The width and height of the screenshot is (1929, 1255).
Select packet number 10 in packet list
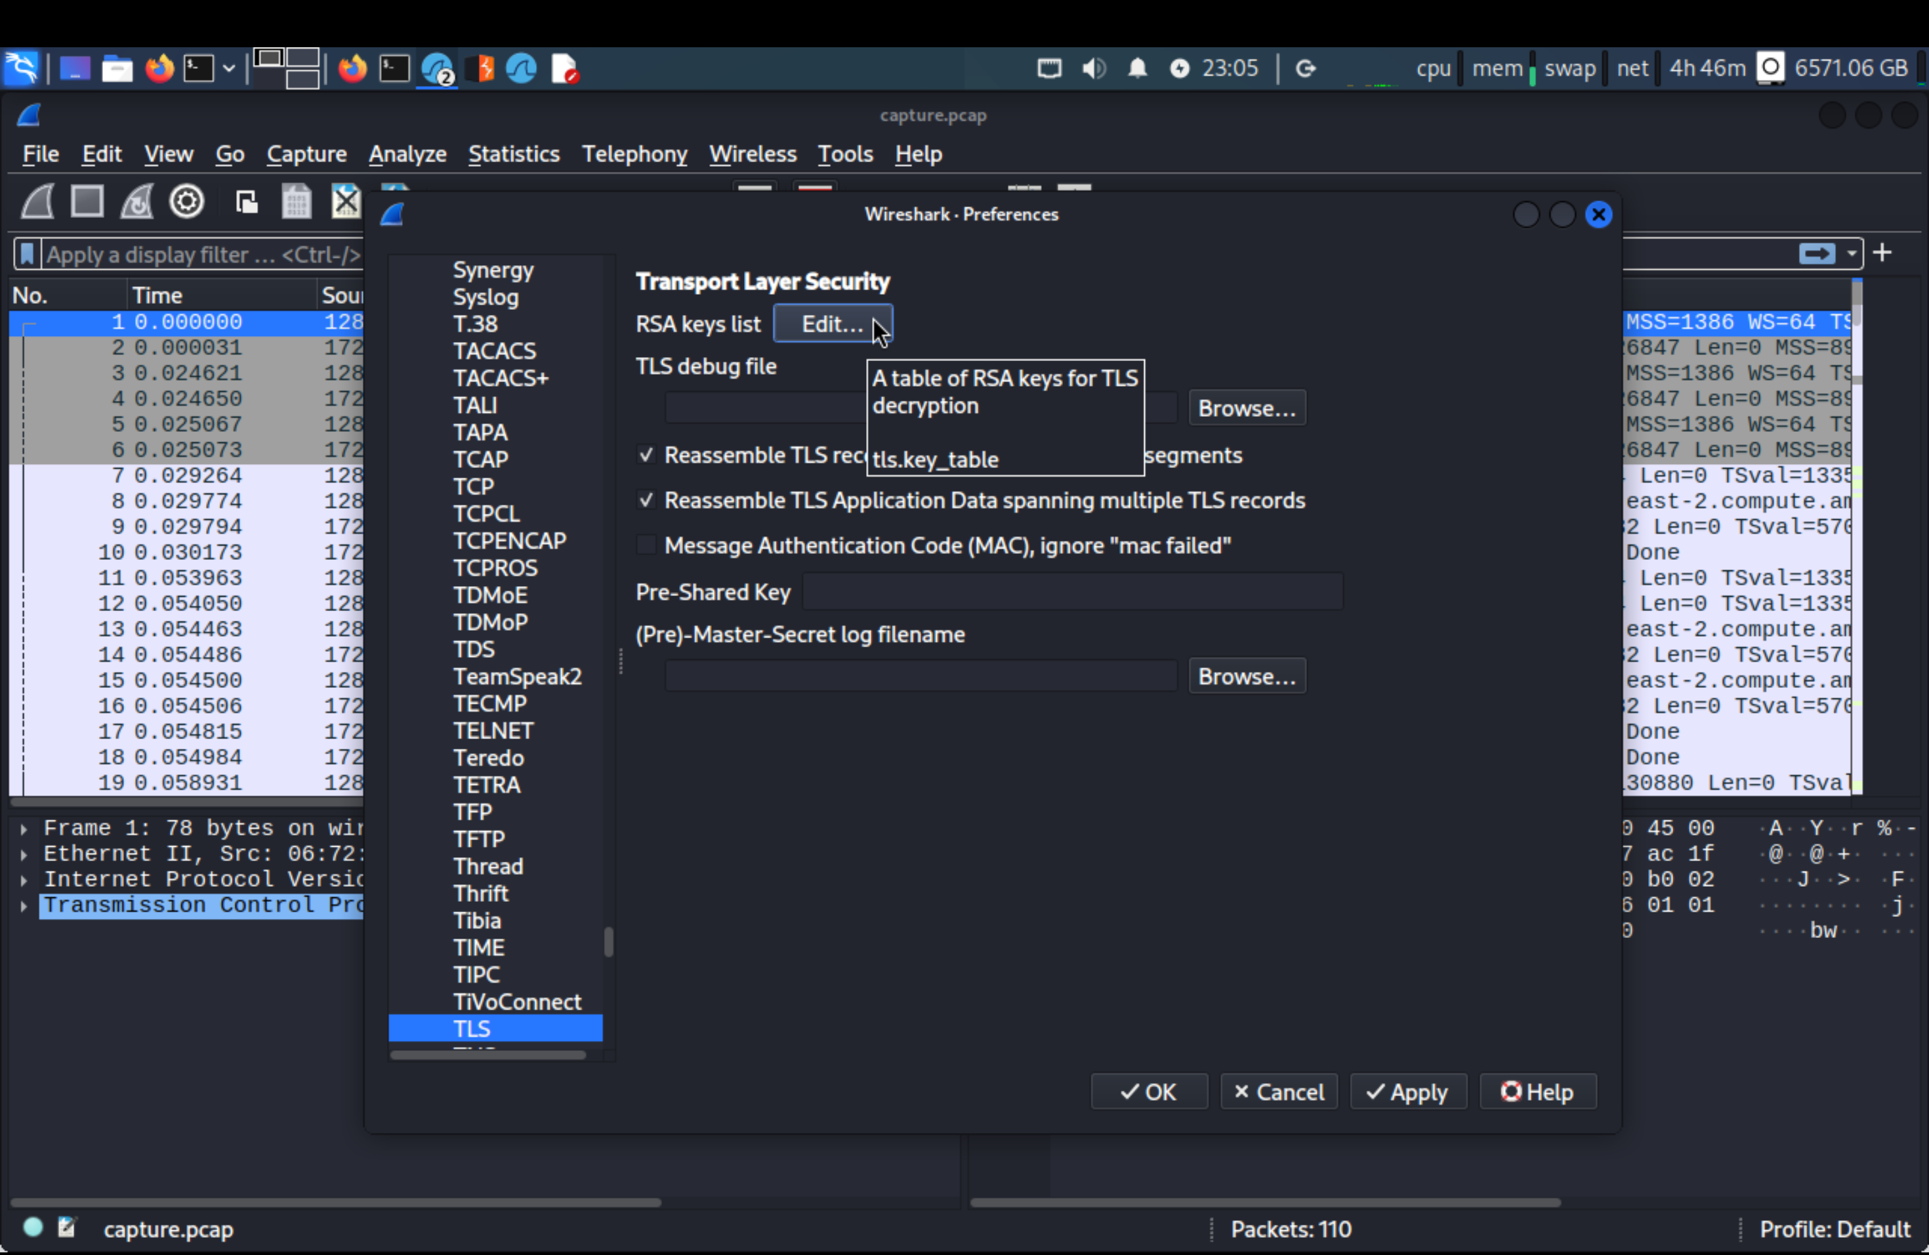pyautogui.click(x=186, y=552)
